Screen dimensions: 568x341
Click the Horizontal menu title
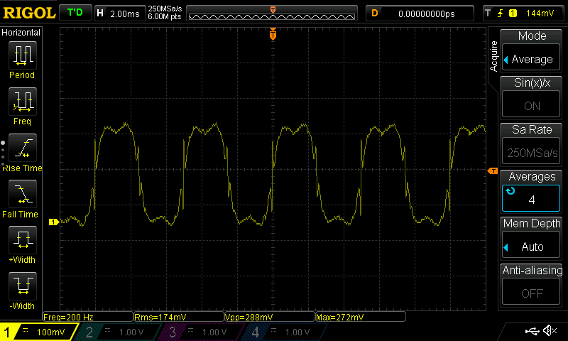tap(21, 33)
